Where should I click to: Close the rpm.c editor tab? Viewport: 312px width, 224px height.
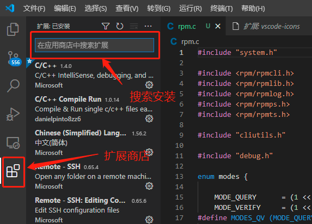[x=218, y=26]
